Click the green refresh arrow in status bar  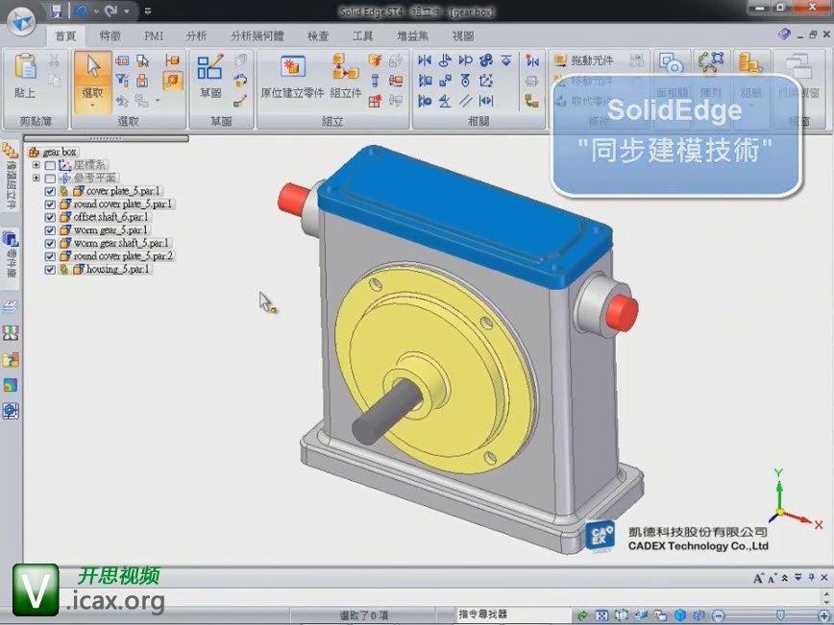(x=582, y=615)
